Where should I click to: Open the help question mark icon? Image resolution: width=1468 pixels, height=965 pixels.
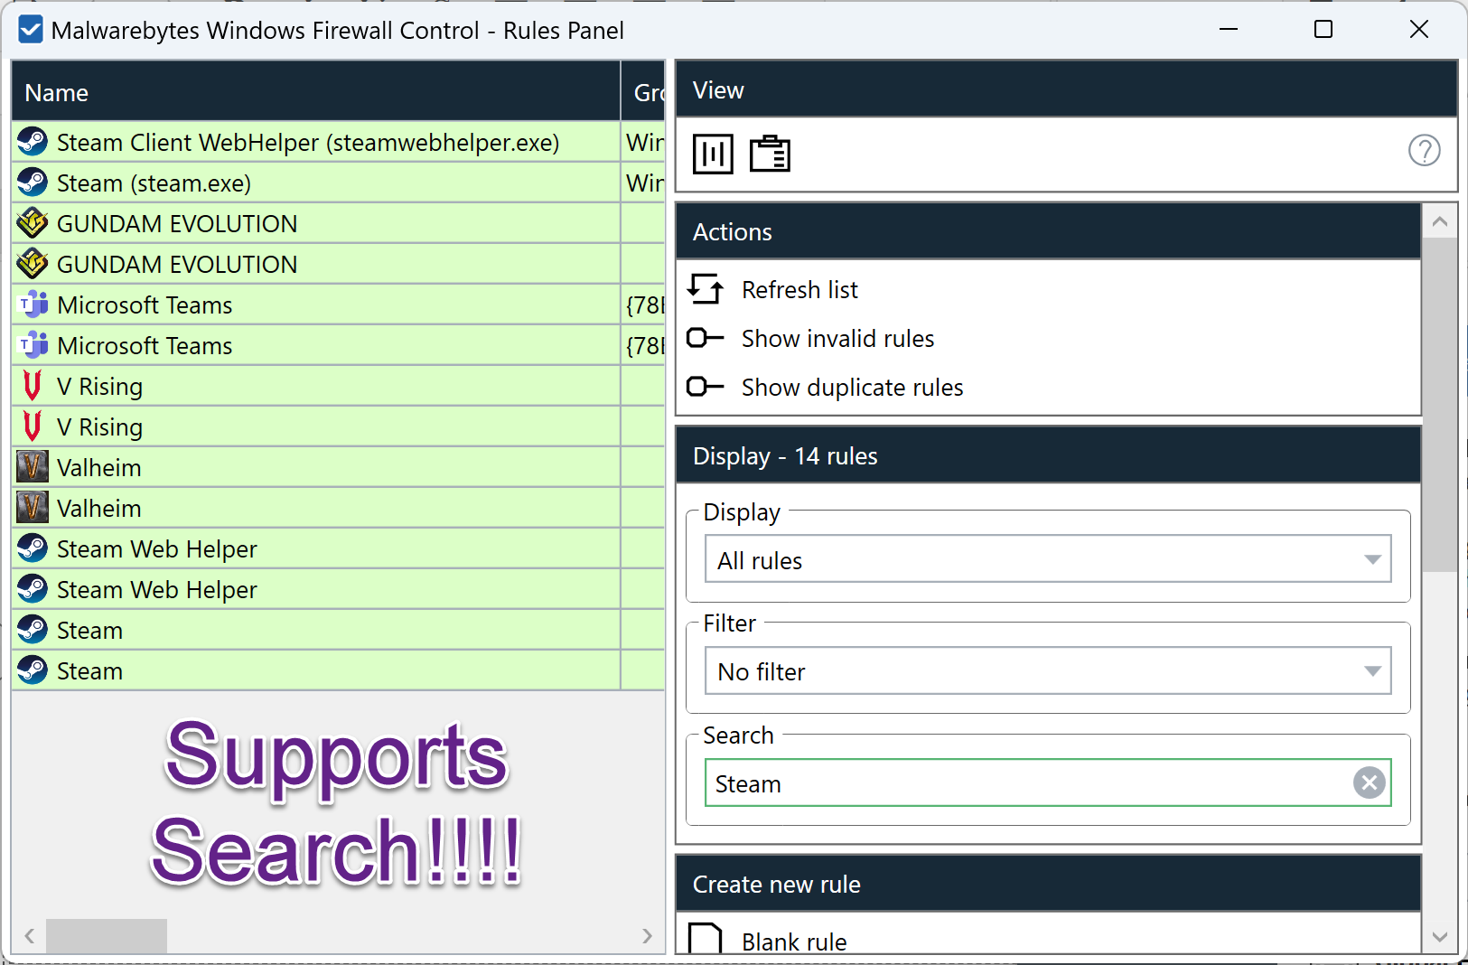coord(1425,150)
